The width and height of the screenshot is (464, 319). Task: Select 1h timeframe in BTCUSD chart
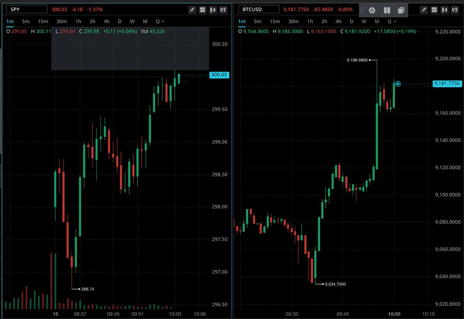310,21
